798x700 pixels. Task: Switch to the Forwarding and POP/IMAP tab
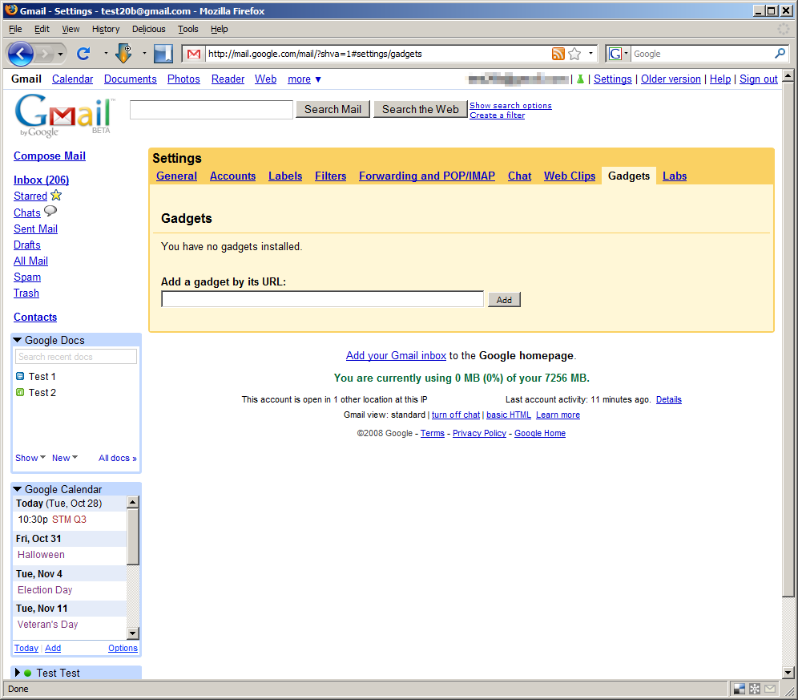427,176
